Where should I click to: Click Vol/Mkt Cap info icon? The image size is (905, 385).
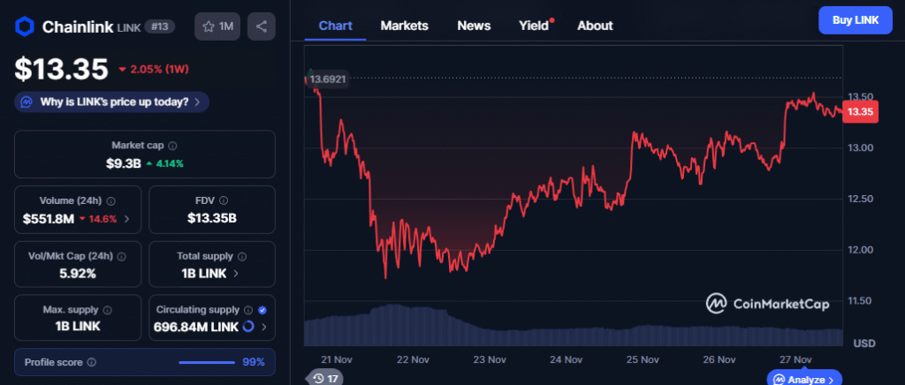(x=120, y=255)
